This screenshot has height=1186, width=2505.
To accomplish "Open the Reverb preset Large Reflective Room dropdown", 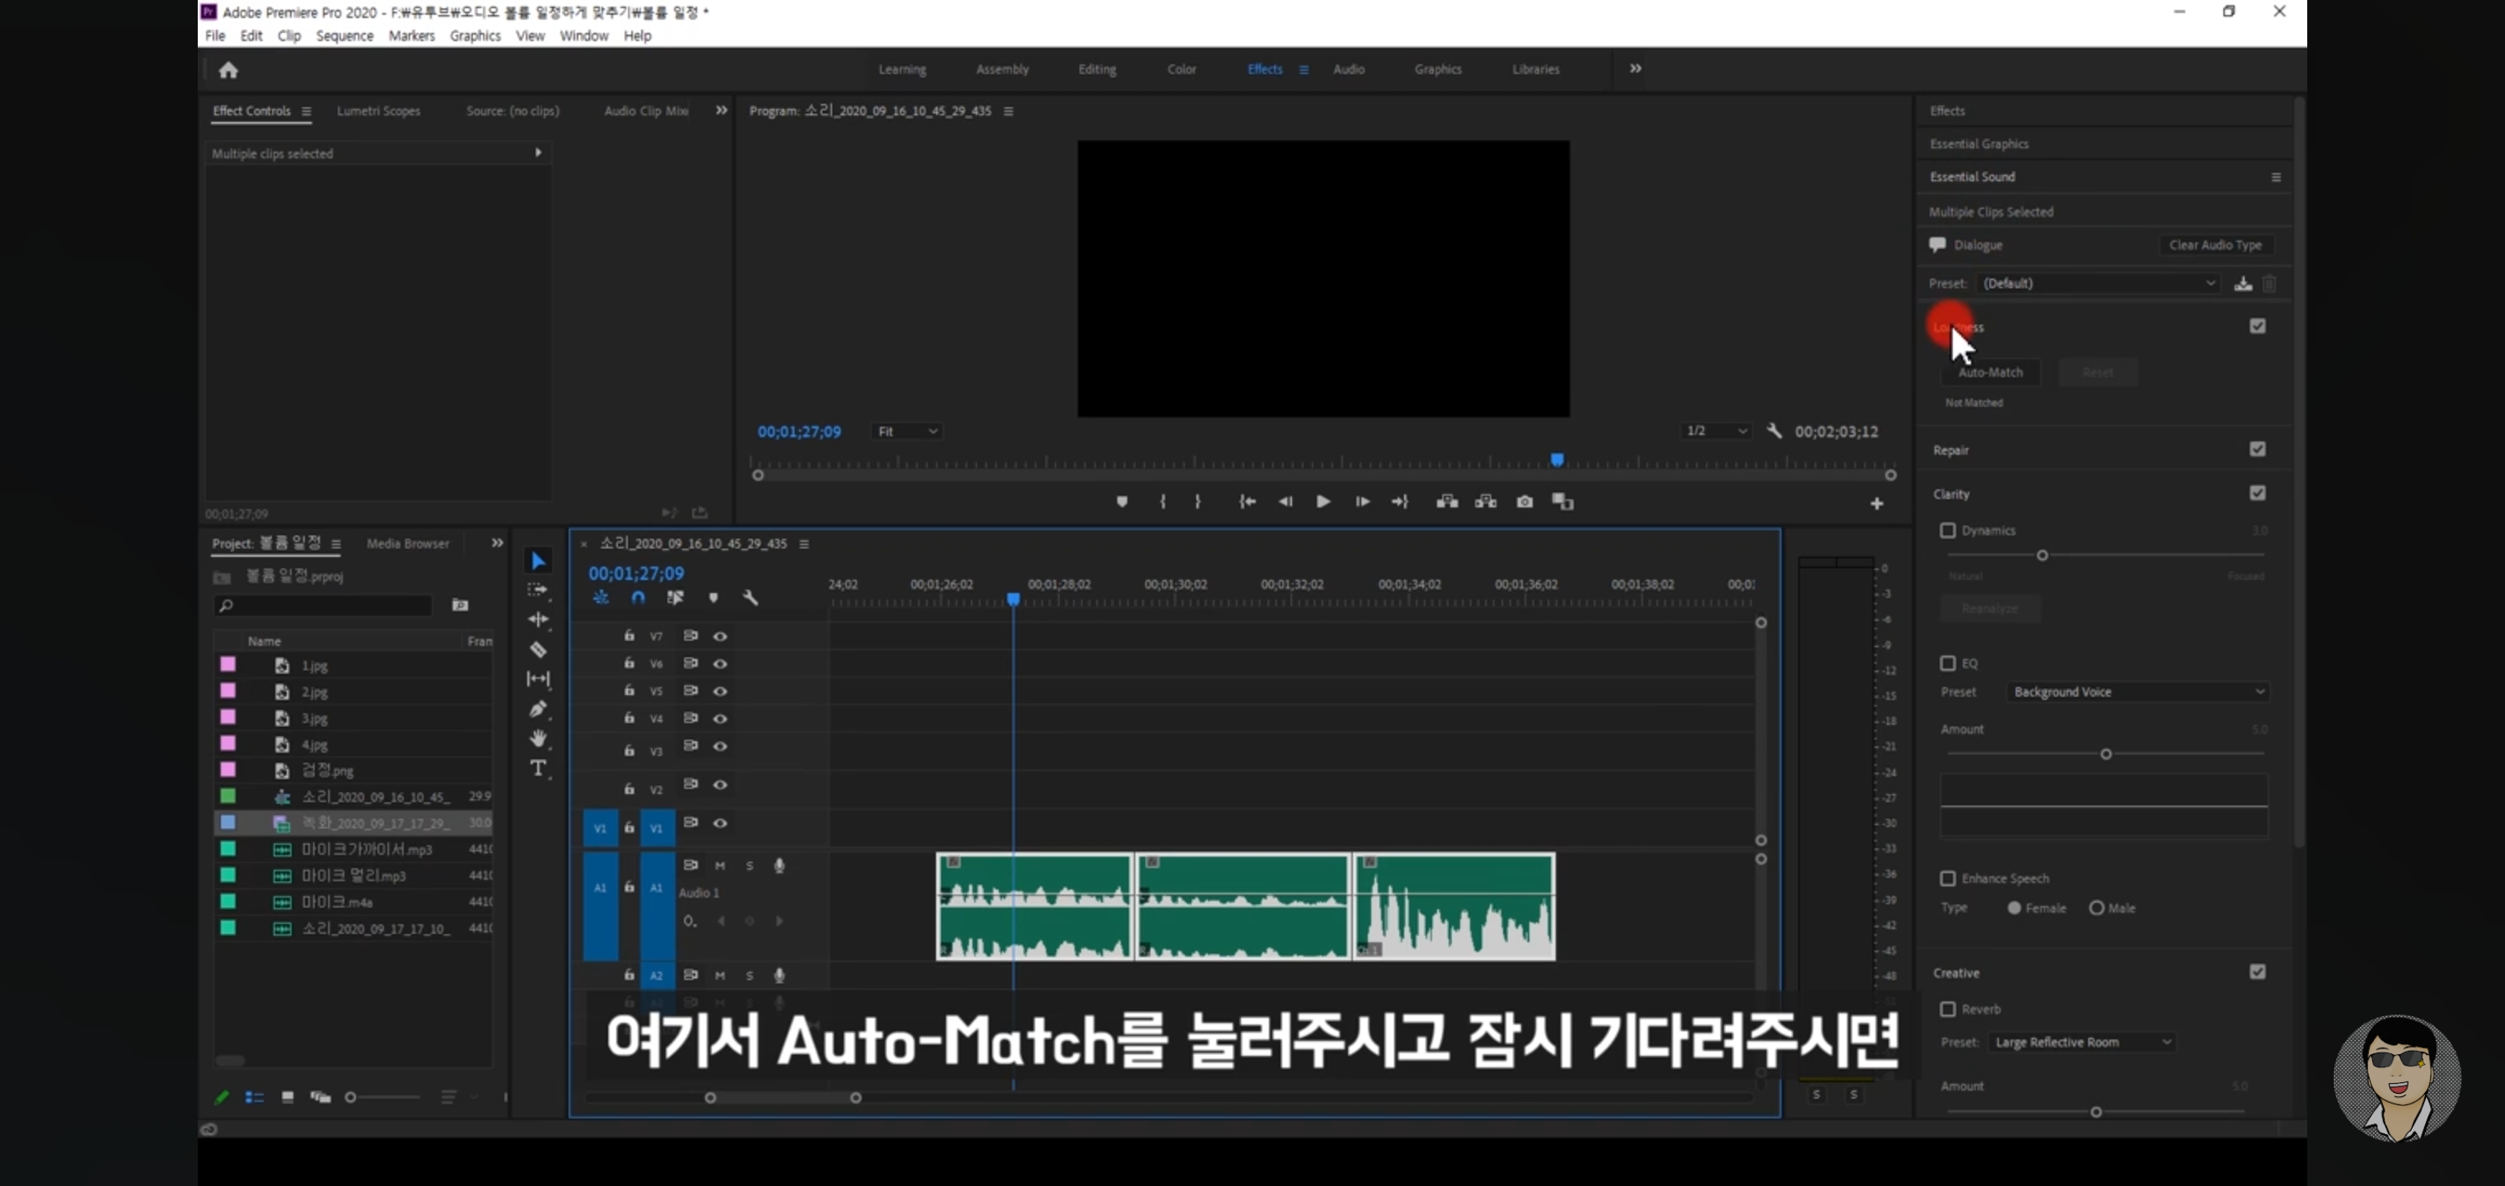I will coord(2081,1042).
